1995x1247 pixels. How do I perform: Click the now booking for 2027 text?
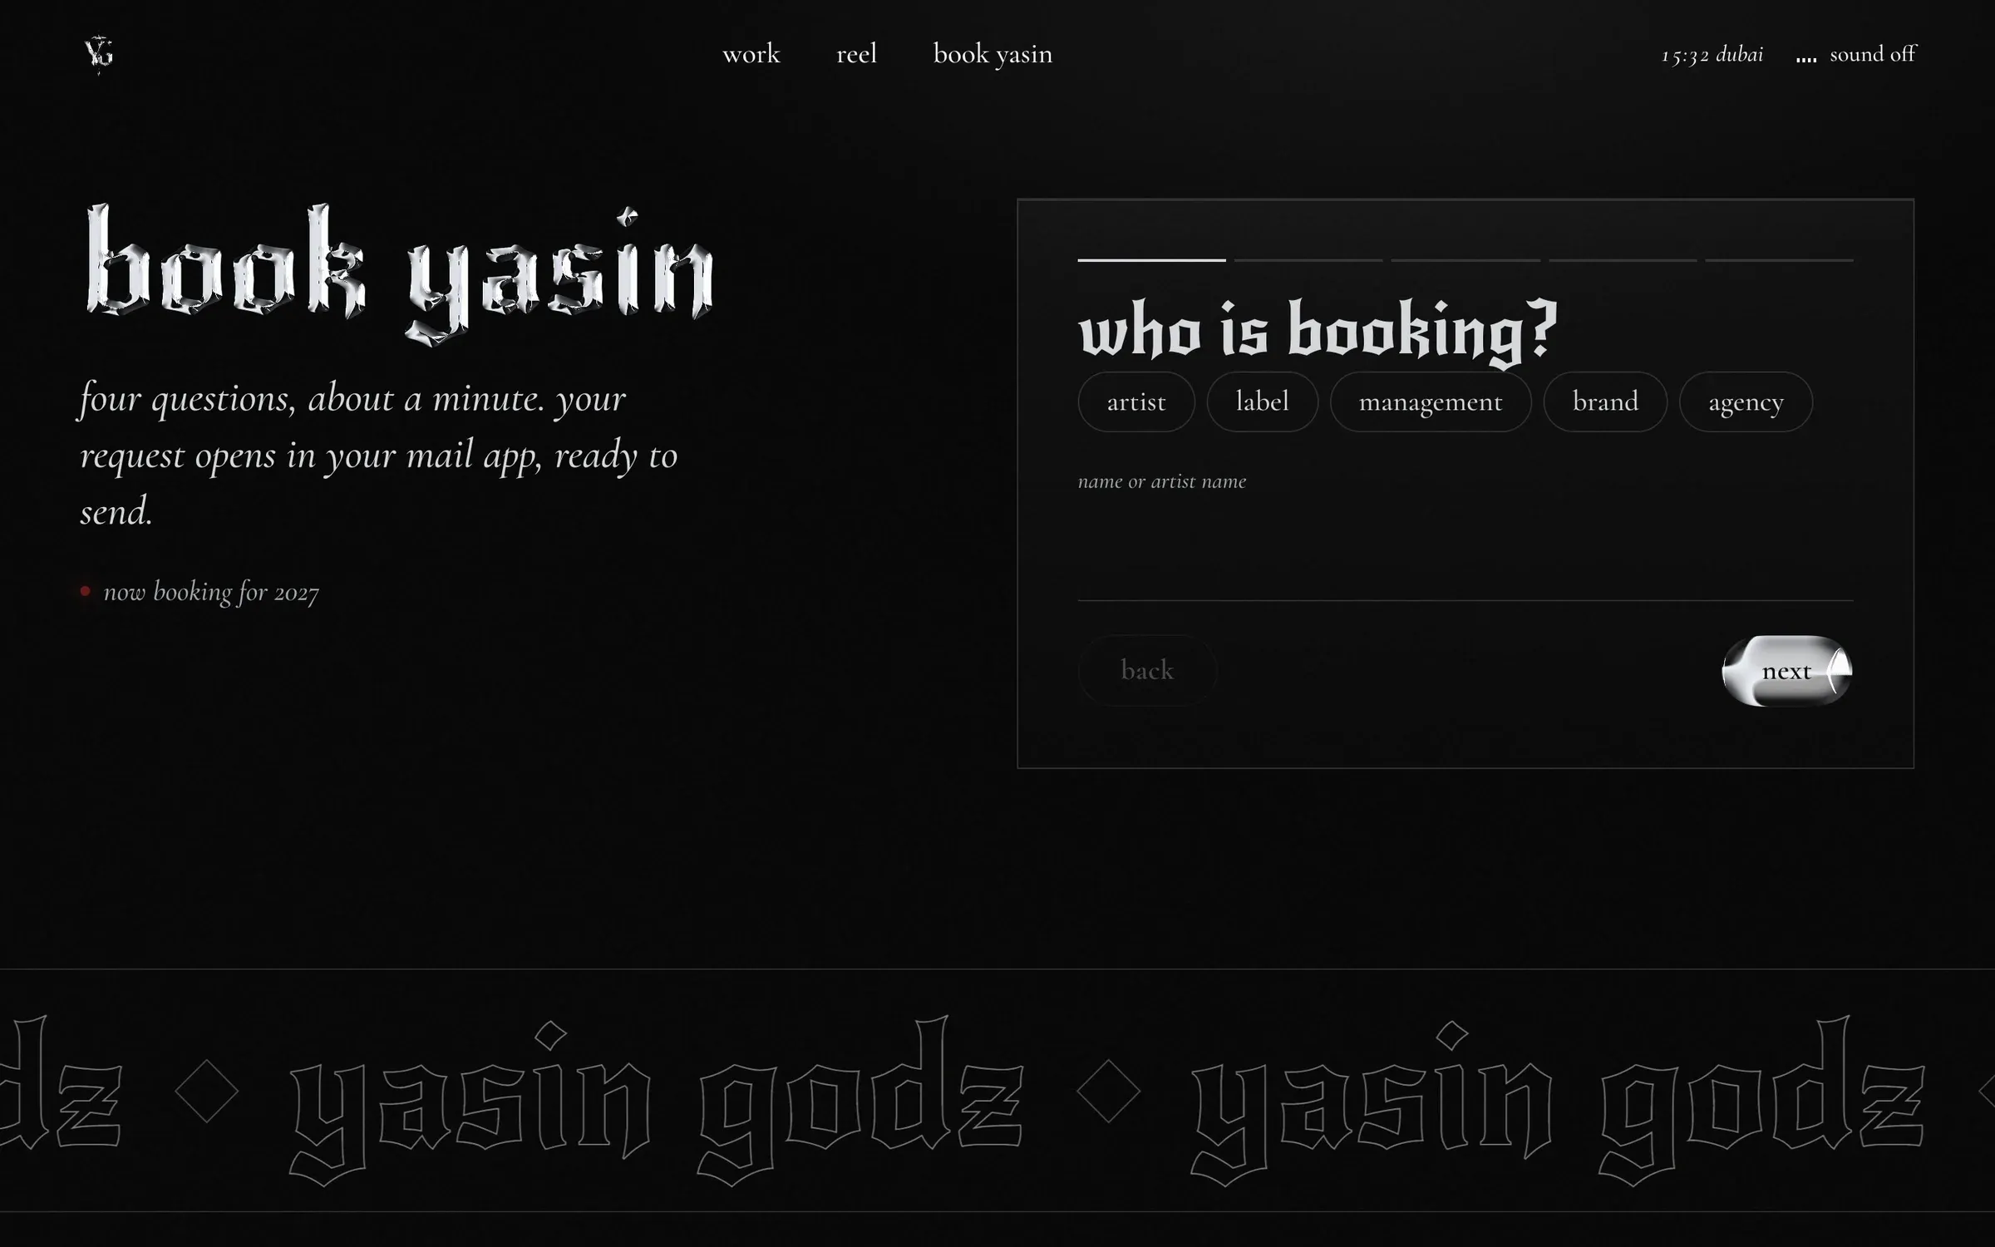(x=210, y=592)
